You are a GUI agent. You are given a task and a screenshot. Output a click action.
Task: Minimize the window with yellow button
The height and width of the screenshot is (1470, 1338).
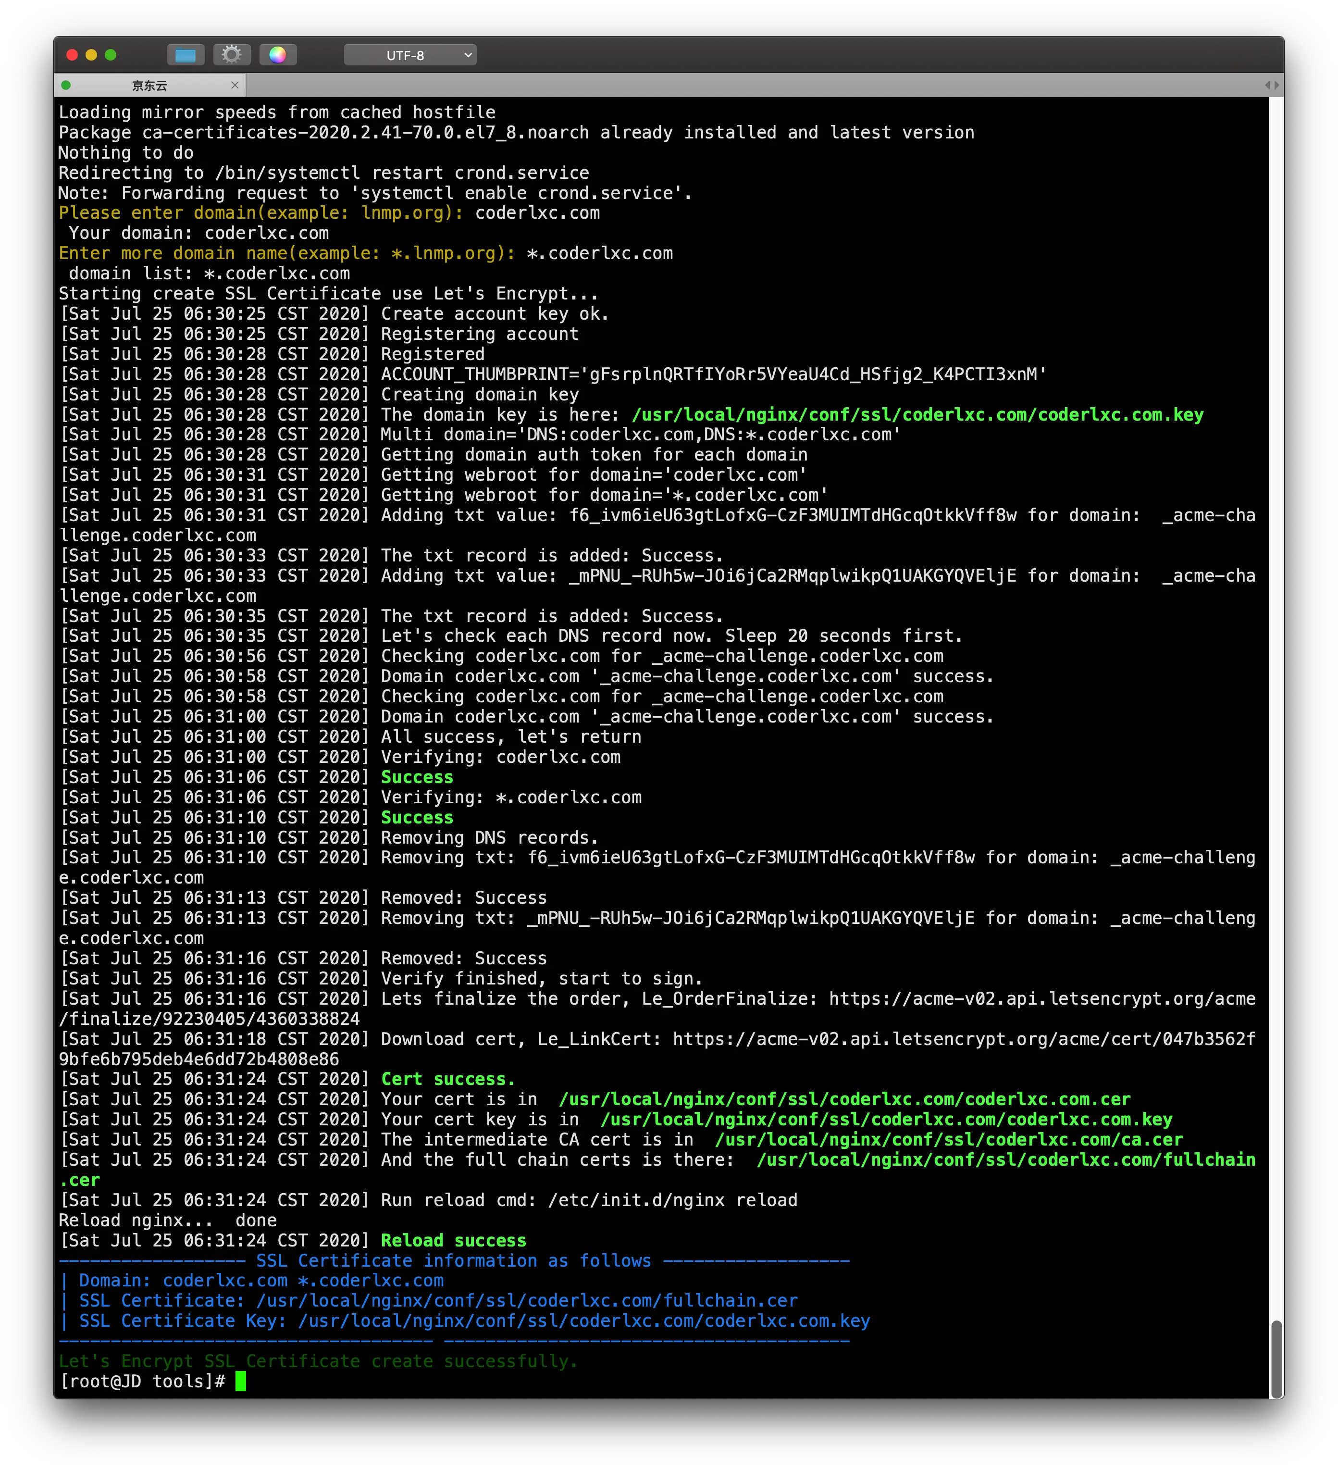pos(91,55)
